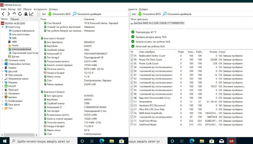Screen dimensions: 253x144
Task: Open Microsoft Store in left taskbar
Action: coord(121,141)
